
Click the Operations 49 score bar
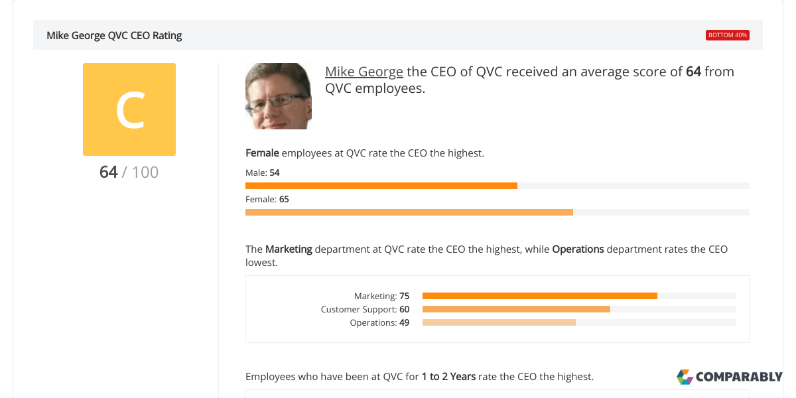[579, 322]
